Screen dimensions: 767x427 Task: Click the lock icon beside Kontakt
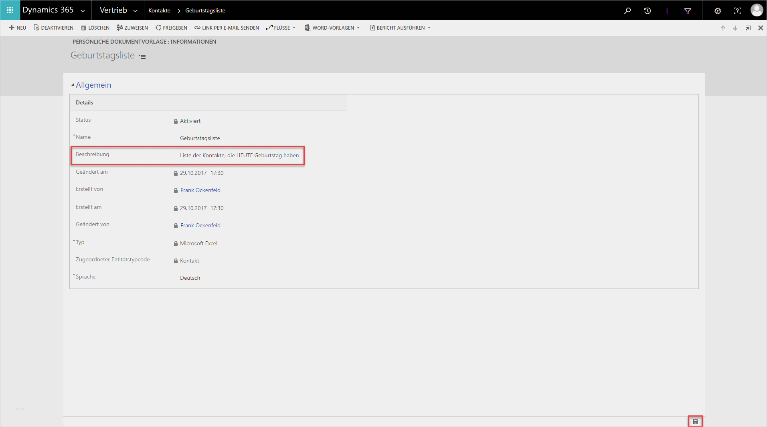pos(176,261)
